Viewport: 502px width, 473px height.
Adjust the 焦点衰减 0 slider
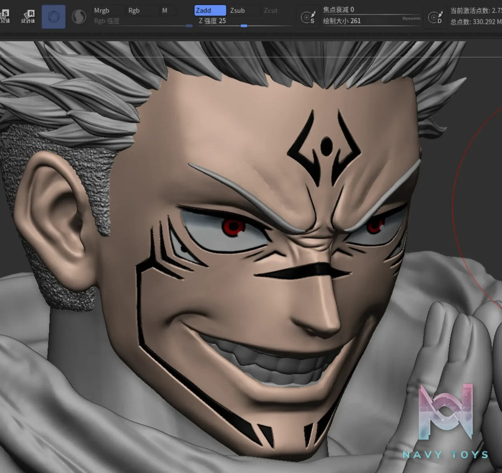click(x=371, y=10)
